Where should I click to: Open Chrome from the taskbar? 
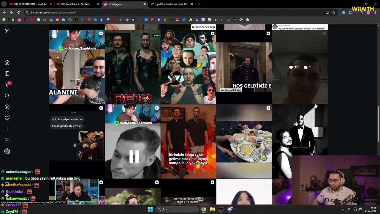[203, 209]
